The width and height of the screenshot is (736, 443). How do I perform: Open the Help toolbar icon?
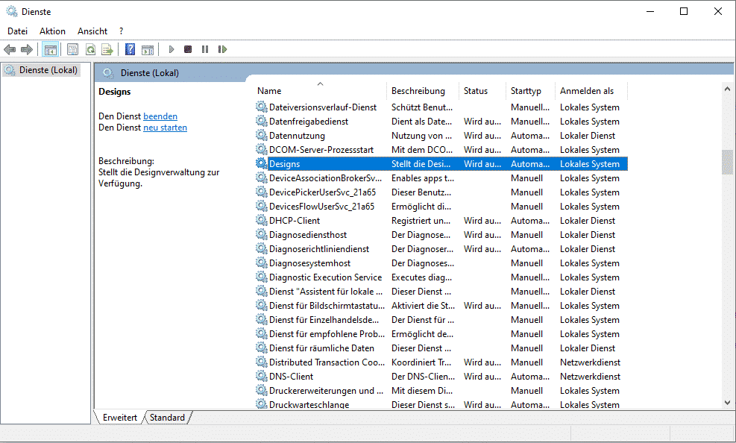point(130,49)
